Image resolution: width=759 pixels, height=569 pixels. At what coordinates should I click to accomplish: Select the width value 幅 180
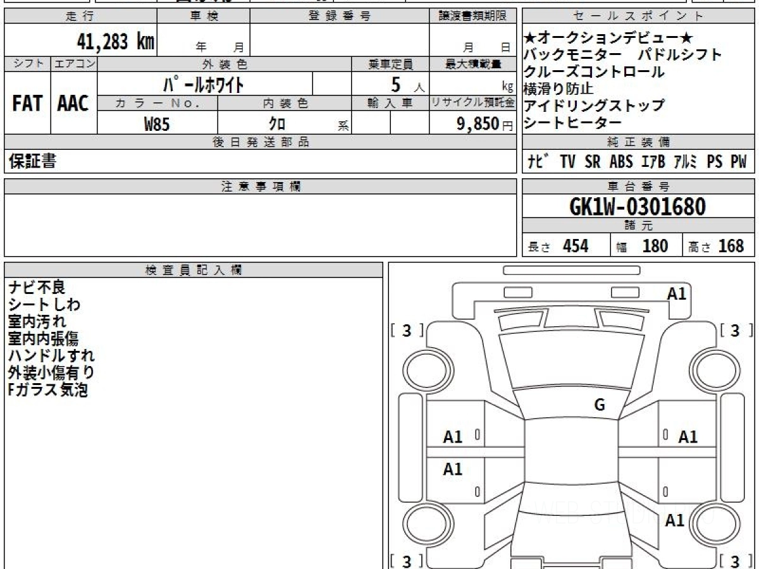642,246
